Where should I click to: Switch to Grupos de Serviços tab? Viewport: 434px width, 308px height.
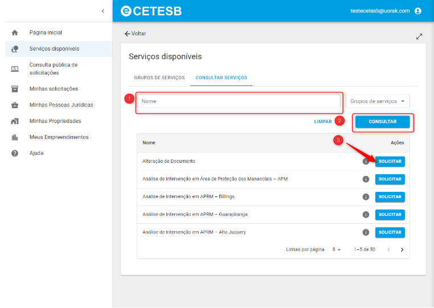tap(159, 78)
